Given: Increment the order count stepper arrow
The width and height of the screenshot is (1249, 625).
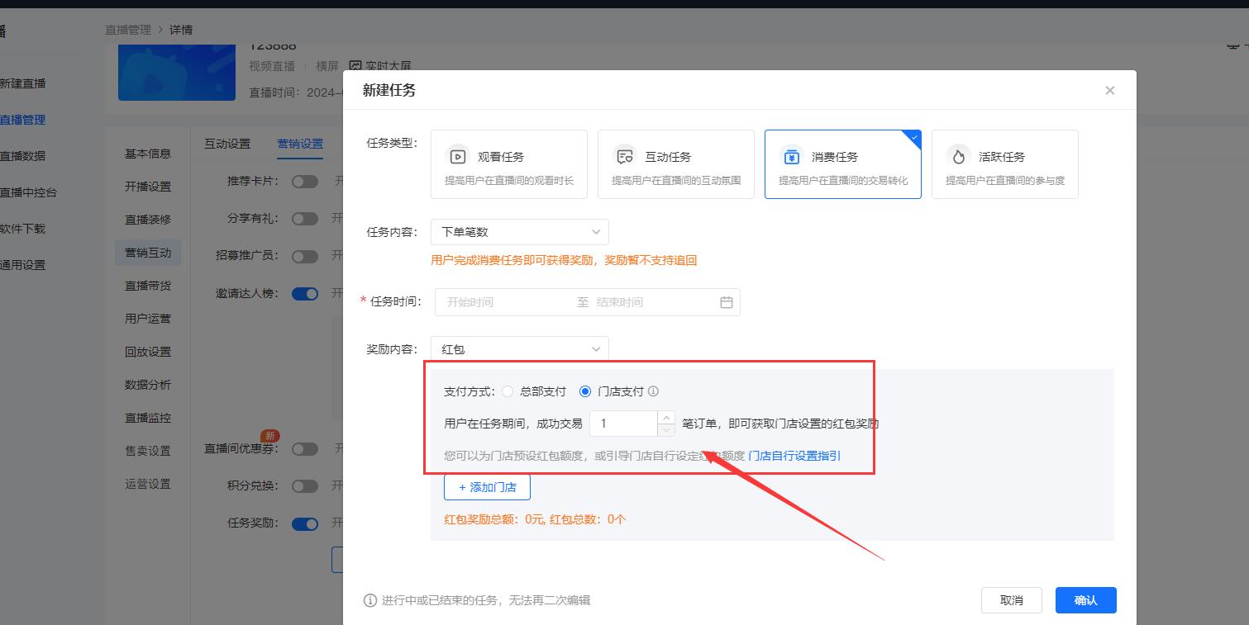Looking at the screenshot, I should coord(665,417).
